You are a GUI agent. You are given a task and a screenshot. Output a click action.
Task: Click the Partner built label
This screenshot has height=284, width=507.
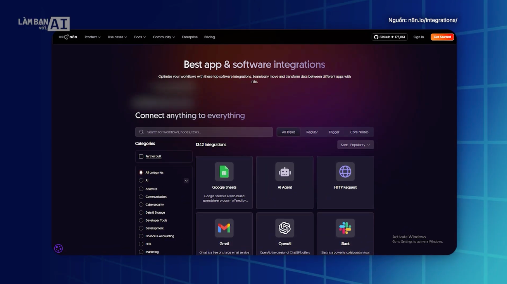point(153,156)
